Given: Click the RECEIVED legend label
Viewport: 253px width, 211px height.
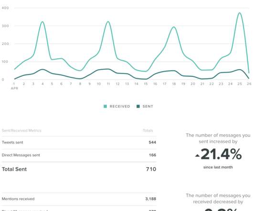Looking at the screenshot, I should pyautogui.click(x=120, y=106).
